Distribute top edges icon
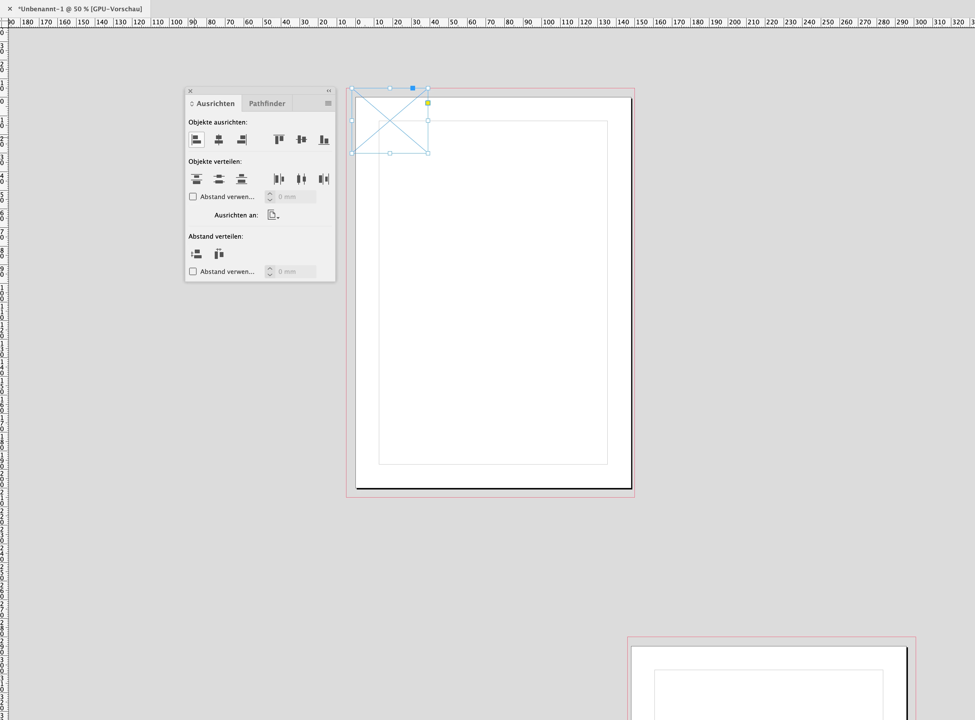 196,179
